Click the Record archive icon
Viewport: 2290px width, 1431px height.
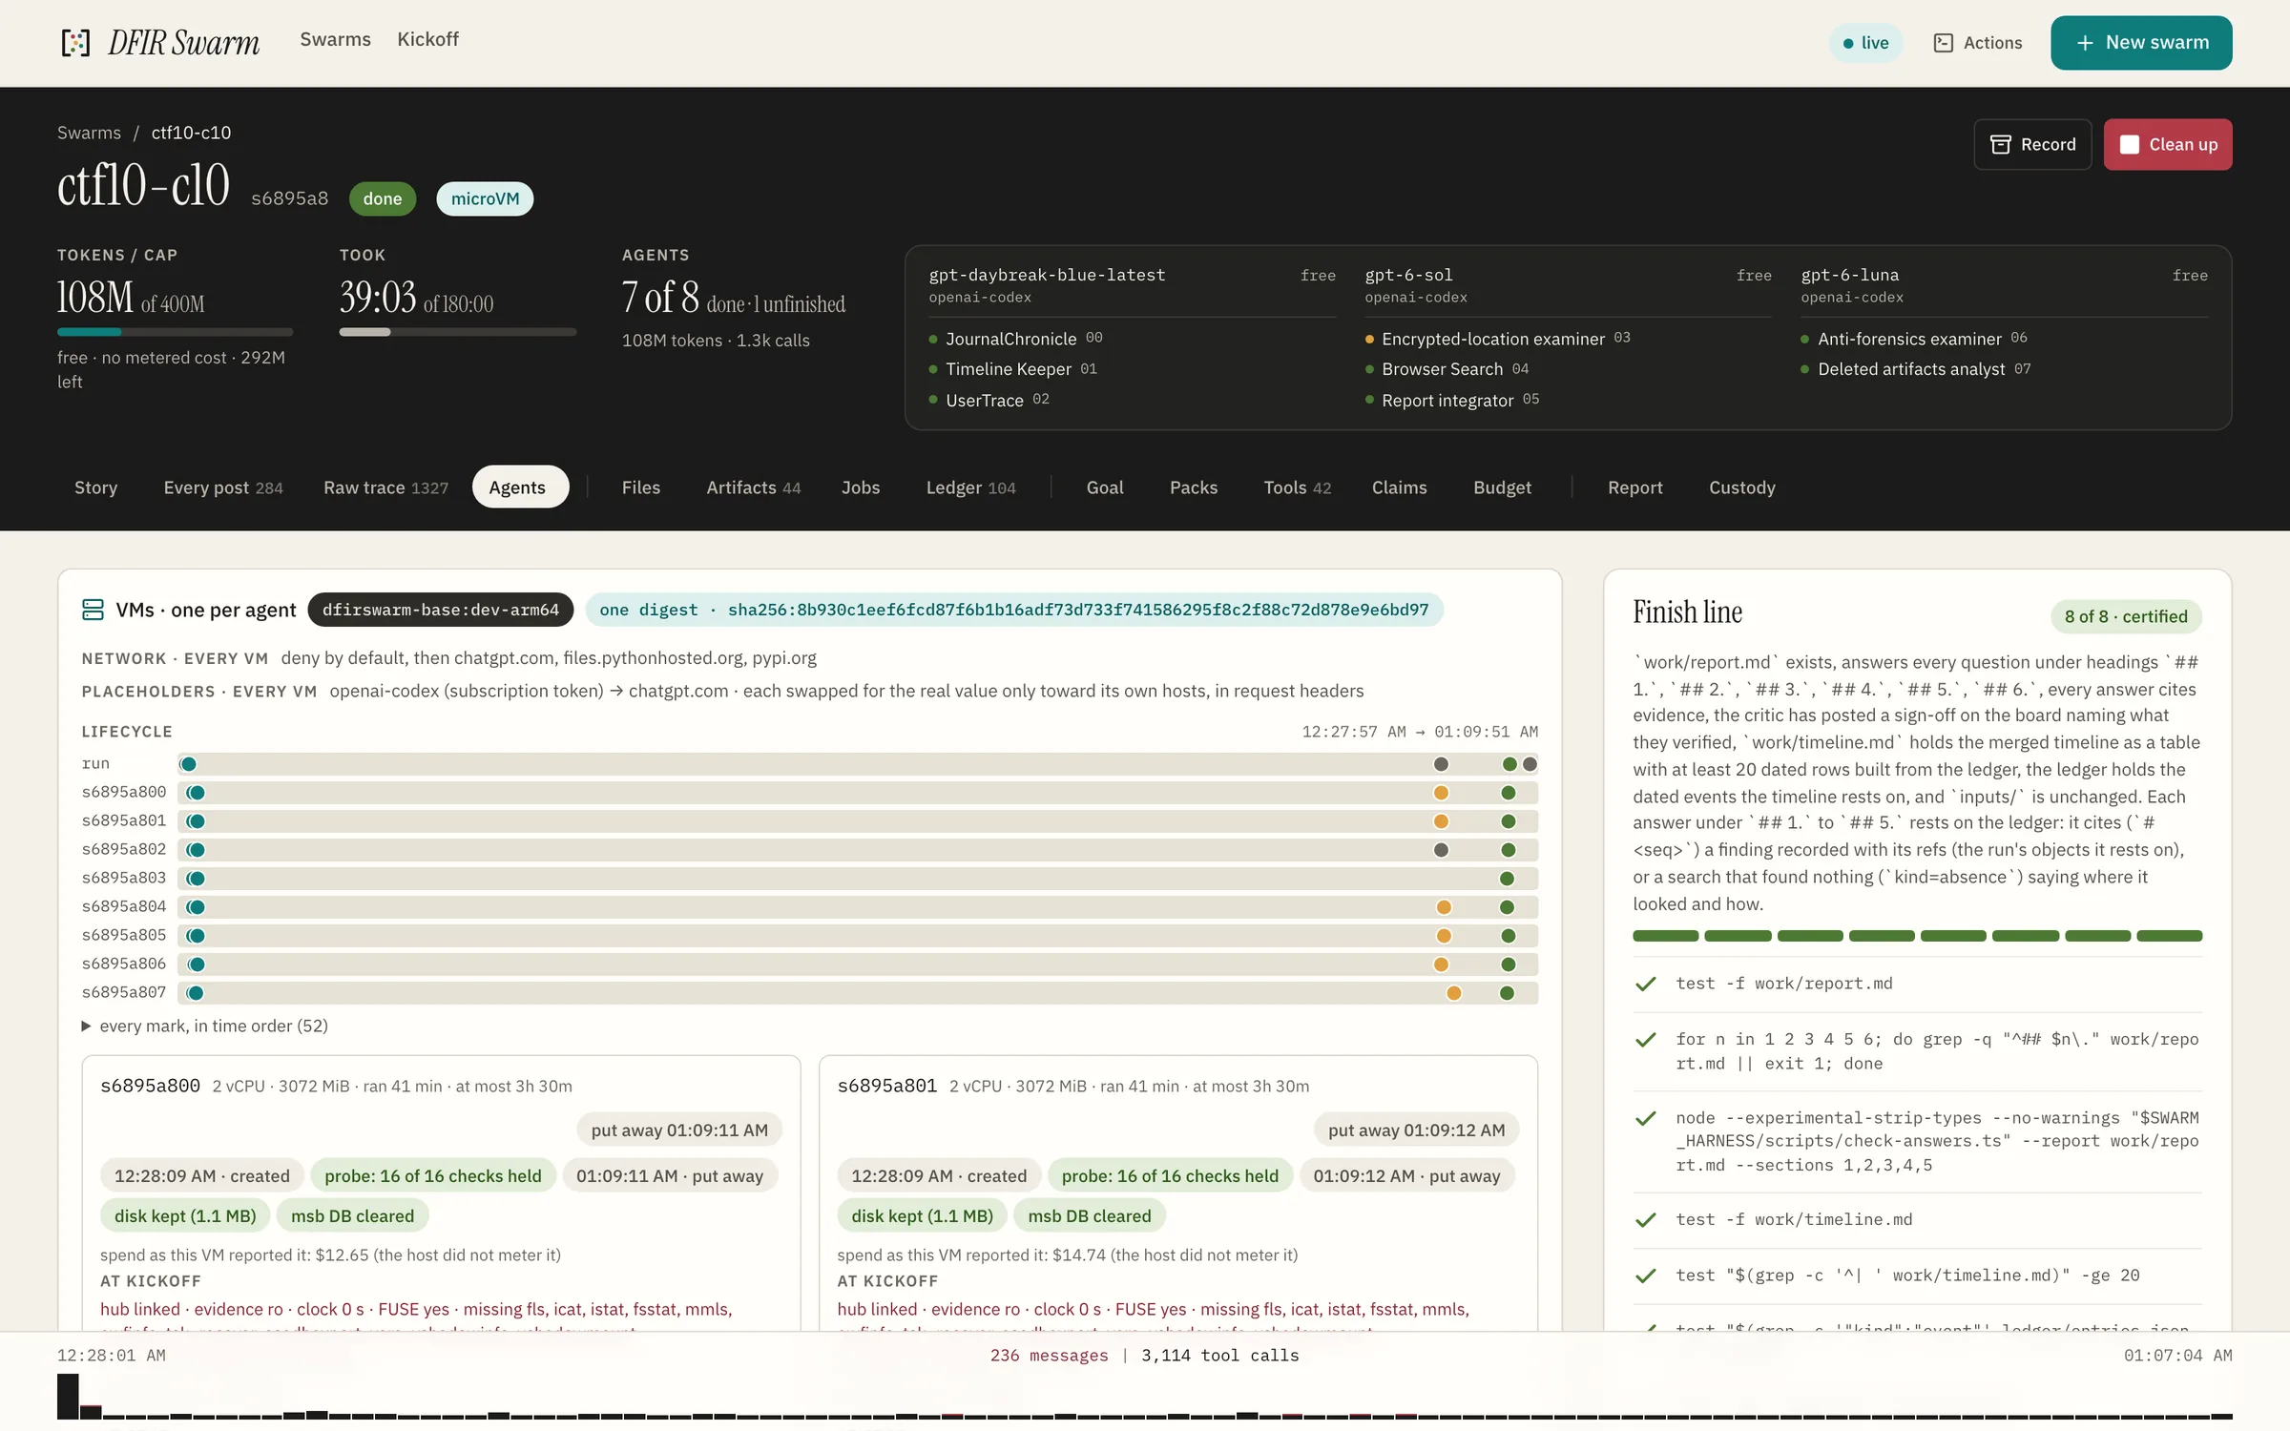(x=2000, y=144)
